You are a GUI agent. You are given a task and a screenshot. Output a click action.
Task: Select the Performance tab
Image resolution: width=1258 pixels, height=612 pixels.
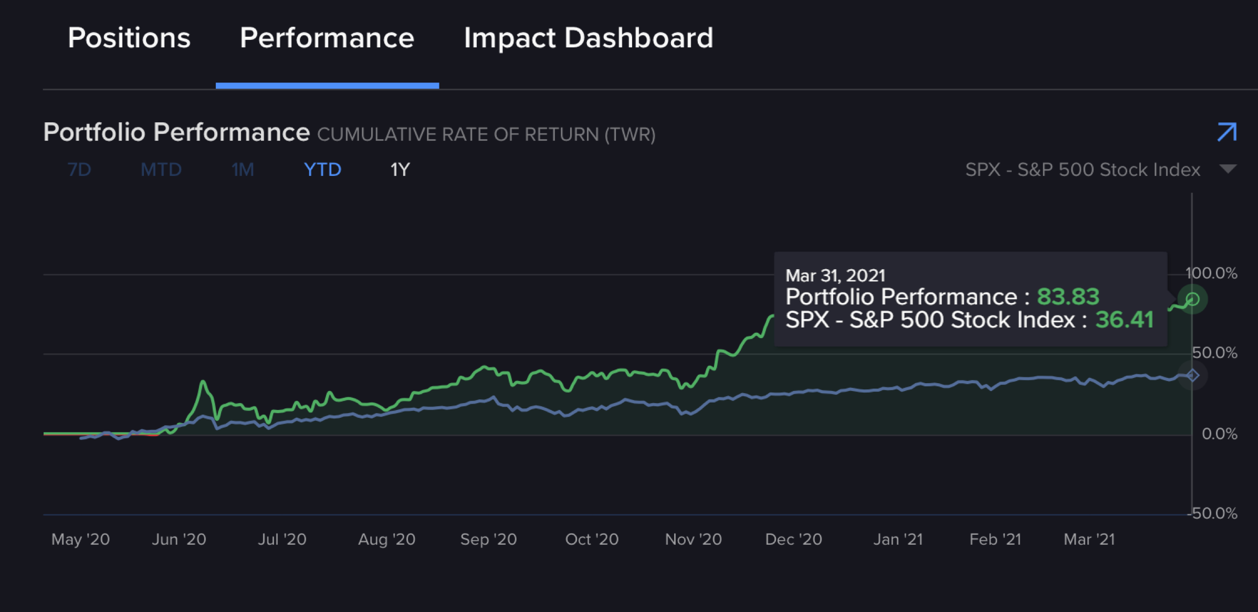(327, 38)
